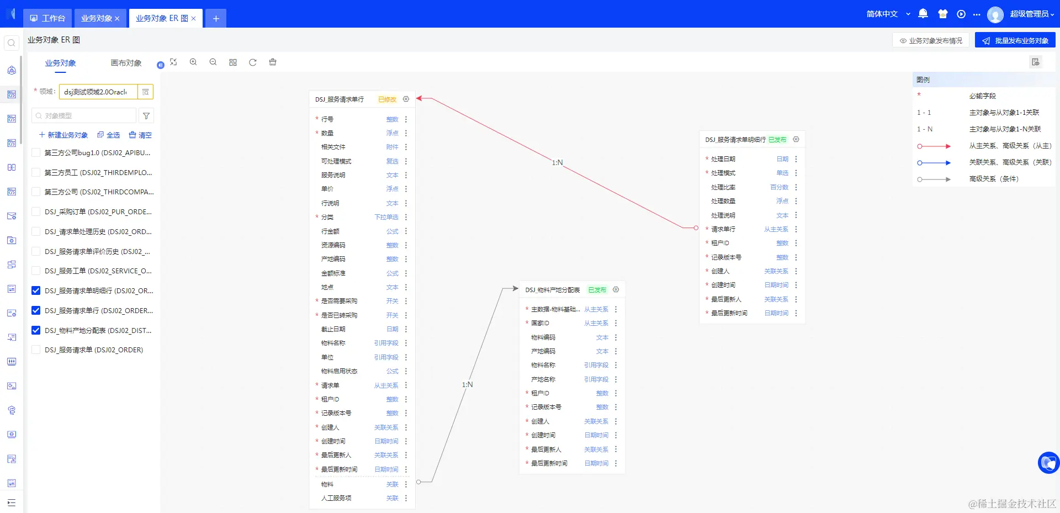Uncheck DSJ_服务请求单明细行 checkbox
The width and height of the screenshot is (1060, 513).
(36, 290)
